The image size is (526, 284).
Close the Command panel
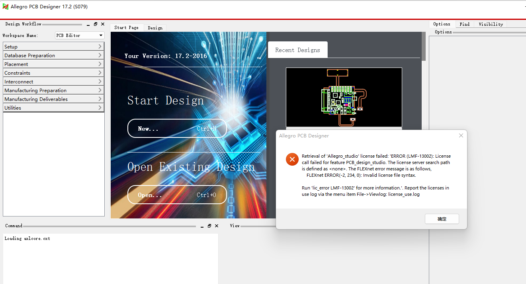click(217, 226)
